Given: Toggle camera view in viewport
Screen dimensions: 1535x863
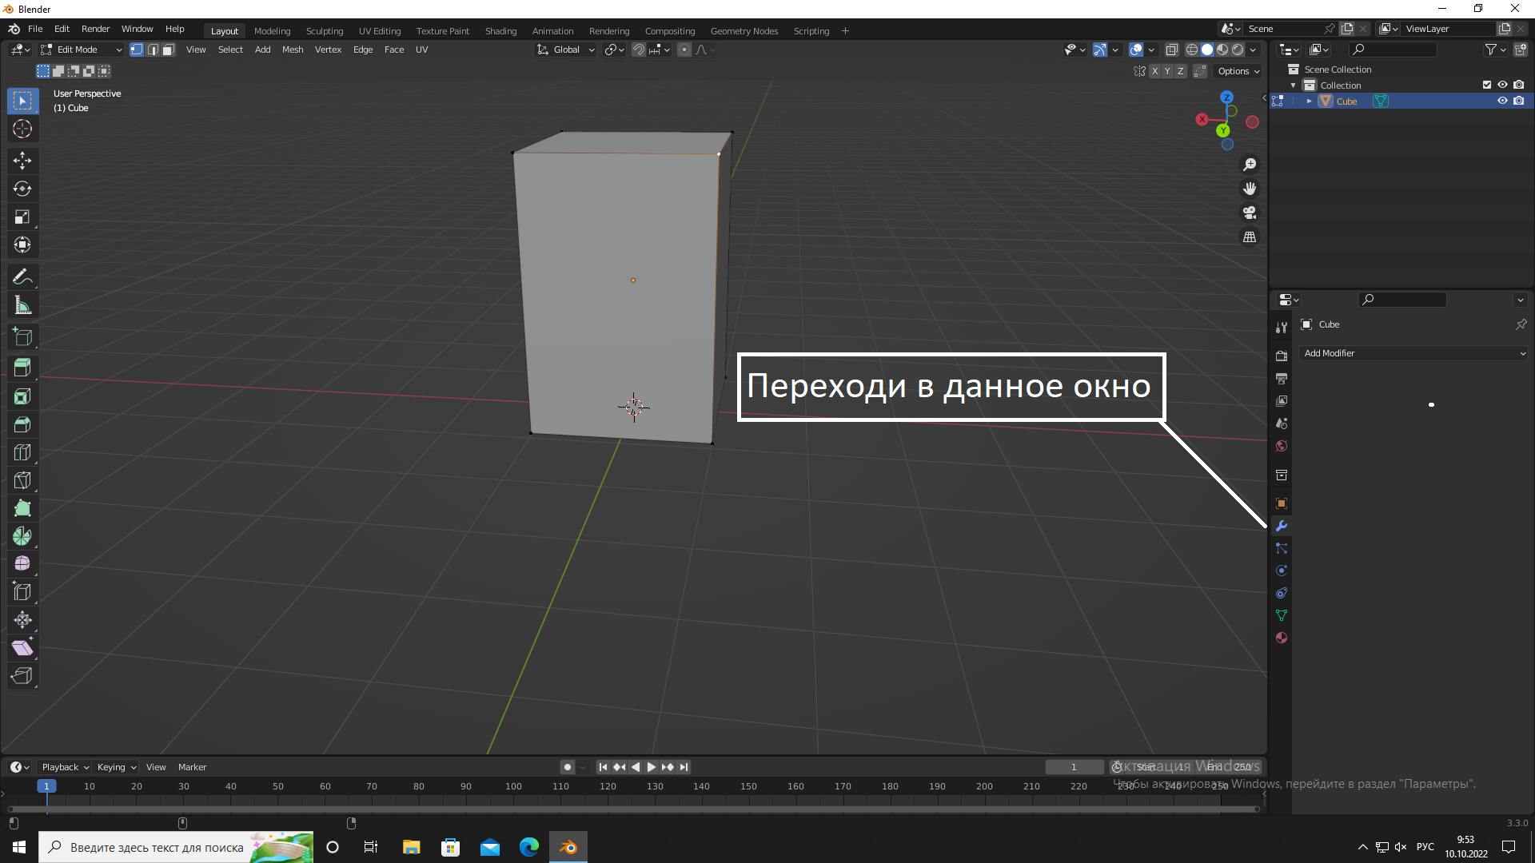Looking at the screenshot, I should click(1250, 213).
